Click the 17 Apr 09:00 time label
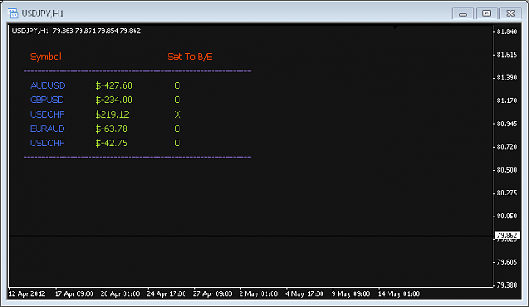This screenshot has width=529, height=307. 74,293
